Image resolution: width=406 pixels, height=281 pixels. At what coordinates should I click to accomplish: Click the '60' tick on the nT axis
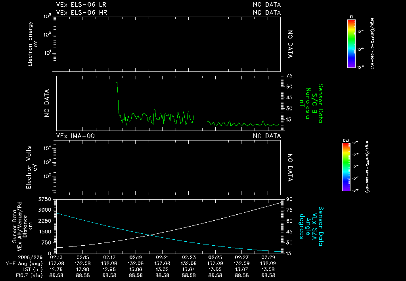pyautogui.click(x=289, y=87)
